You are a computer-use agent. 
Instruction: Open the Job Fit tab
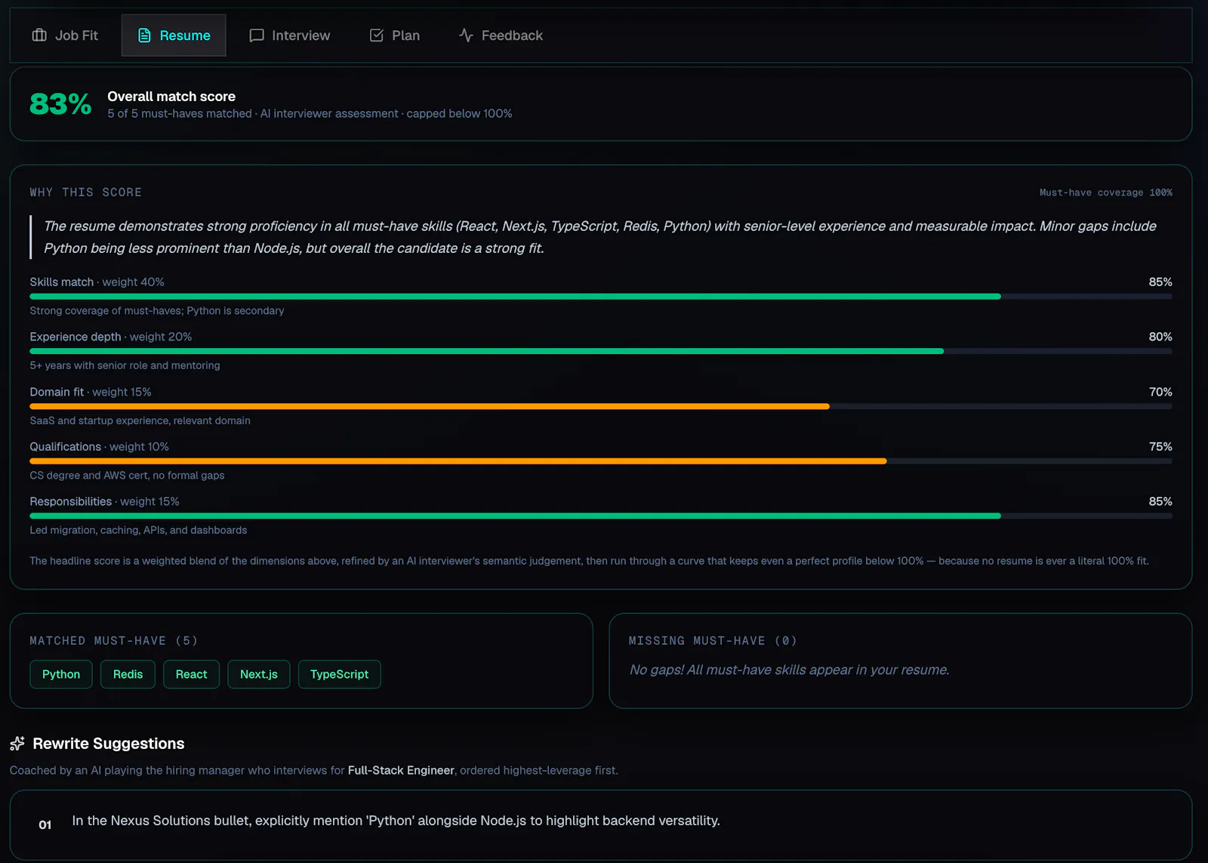tap(65, 35)
